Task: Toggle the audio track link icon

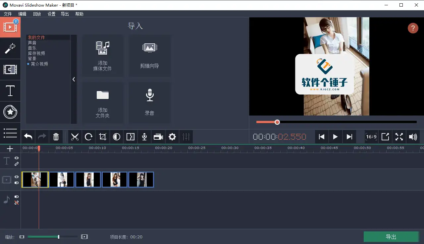Action: 17,203
